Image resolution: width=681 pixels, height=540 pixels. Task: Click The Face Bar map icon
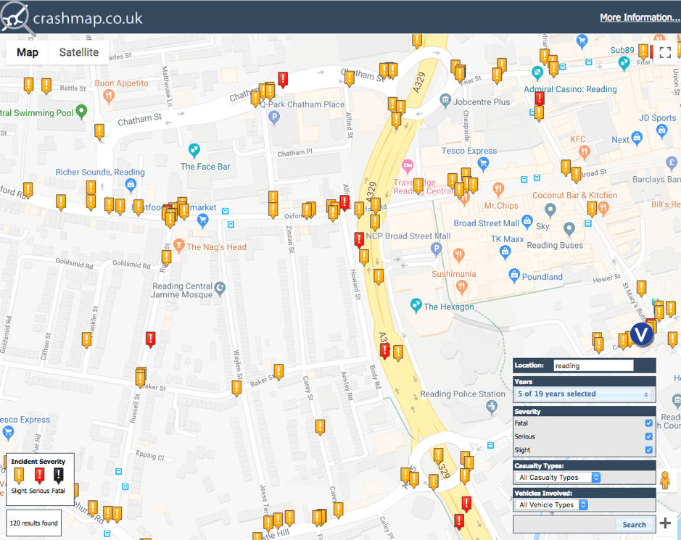click(194, 150)
